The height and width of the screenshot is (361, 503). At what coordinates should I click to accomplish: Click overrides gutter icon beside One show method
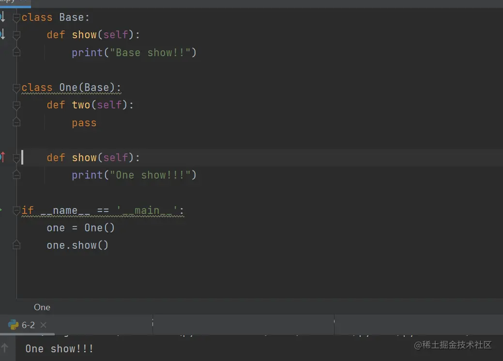coord(2,157)
